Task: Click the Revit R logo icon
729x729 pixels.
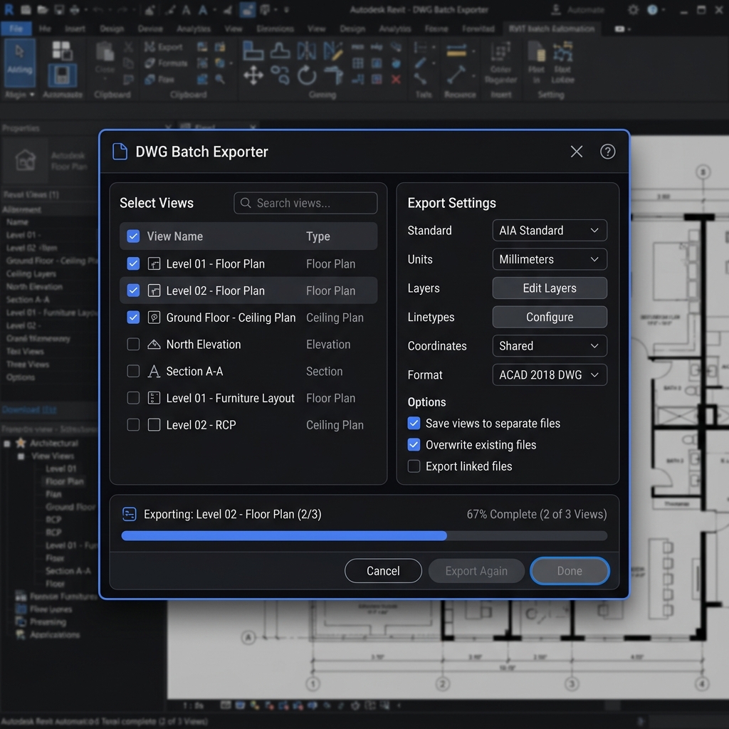Action: tap(9, 9)
